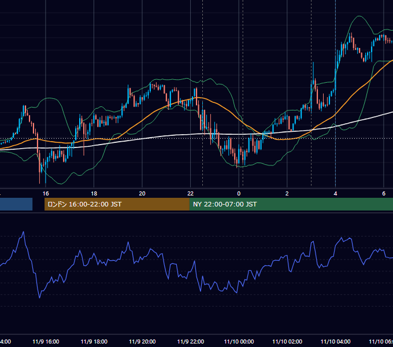Image resolution: width=393 pixels, height=347 pixels.
Task: Select the ロンドン 16:00-22:00 JST session bar
Action: [117, 204]
